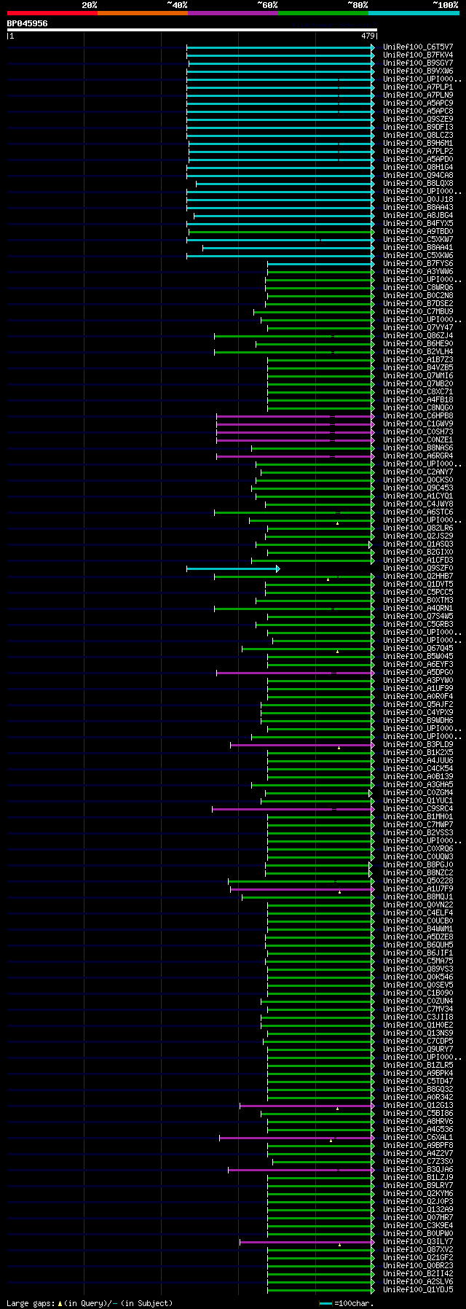
Task: Click the cyan alignment bar of UniRef100_B8AA41
Action: point(288,248)
